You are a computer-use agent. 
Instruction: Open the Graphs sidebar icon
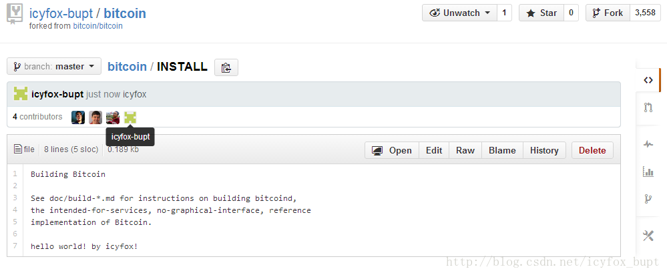pos(648,172)
